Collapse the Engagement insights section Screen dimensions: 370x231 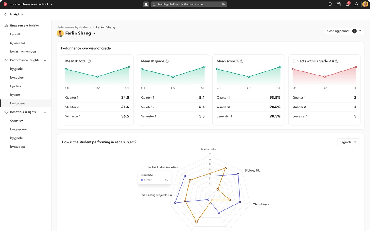pos(45,26)
